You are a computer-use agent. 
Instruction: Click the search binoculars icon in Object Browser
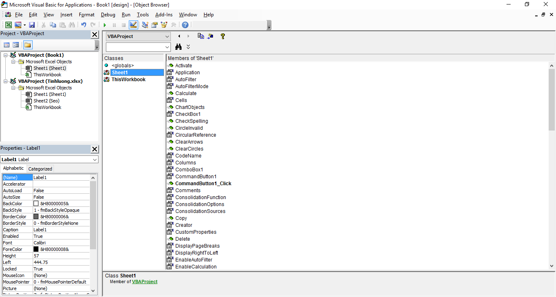(x=179, y=47)
